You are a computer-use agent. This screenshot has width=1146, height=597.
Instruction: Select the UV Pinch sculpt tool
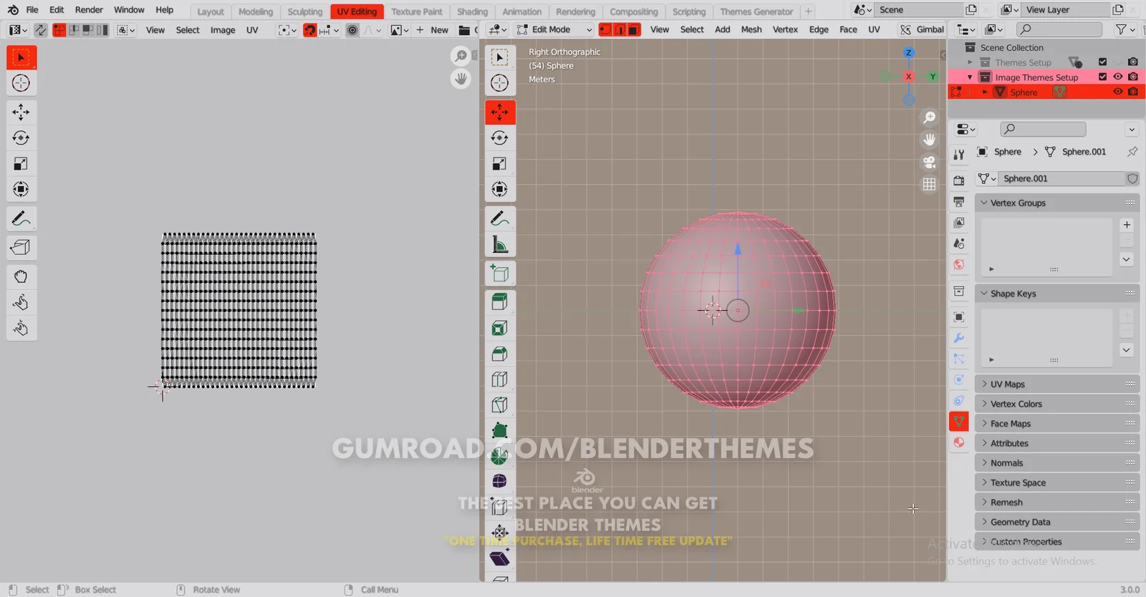coord(21,329)
